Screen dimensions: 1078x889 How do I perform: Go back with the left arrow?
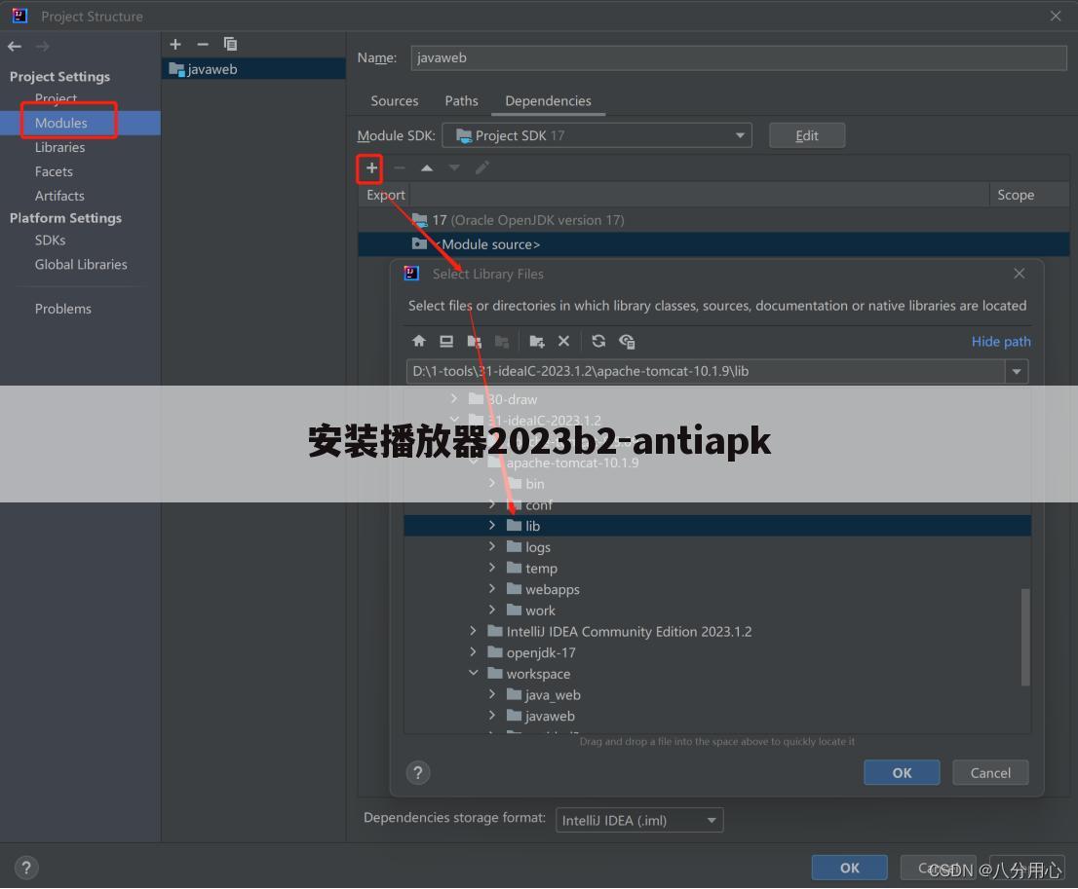[15, 46]
